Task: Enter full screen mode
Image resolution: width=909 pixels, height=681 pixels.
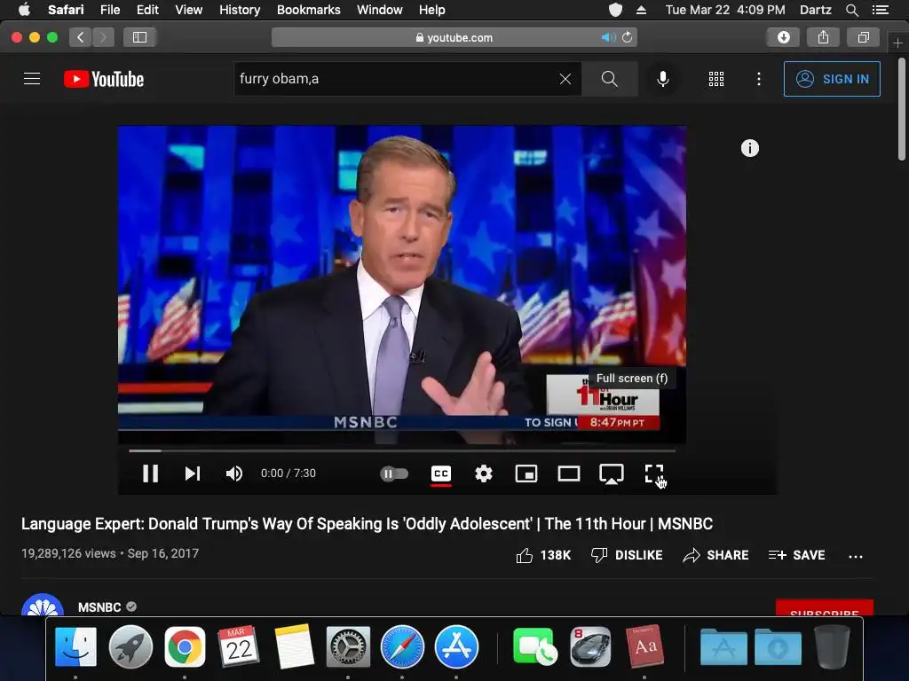Action: pos(654,474)
